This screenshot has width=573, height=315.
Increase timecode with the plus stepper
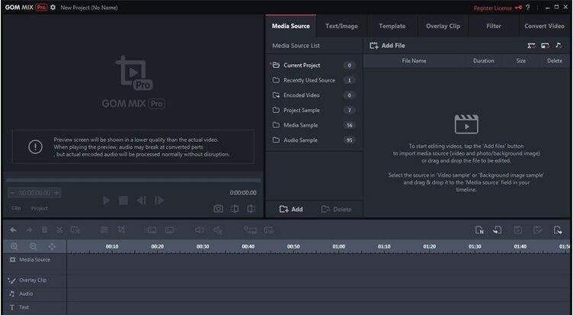click(x=56, y=193)
